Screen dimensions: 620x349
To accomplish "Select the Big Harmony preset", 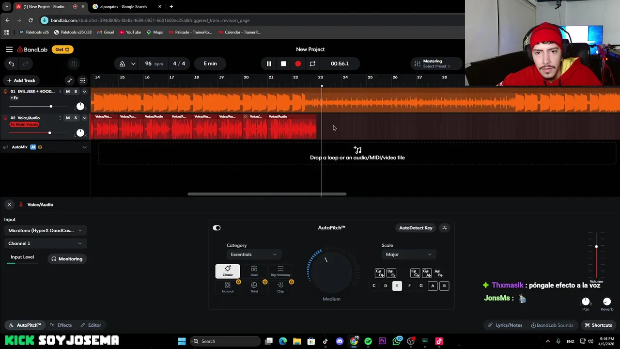I will pyautogui.click(x=280, y=271).
